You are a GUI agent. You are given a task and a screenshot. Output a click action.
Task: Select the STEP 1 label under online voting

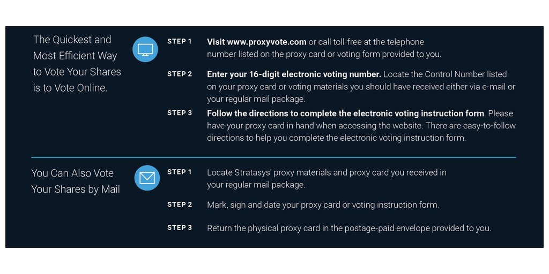point(180,41)
